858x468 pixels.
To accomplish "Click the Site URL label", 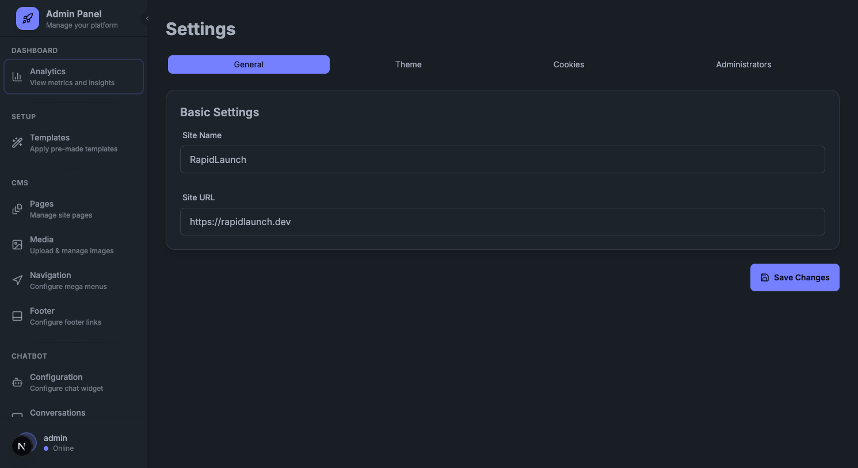I will coord(199,197).
